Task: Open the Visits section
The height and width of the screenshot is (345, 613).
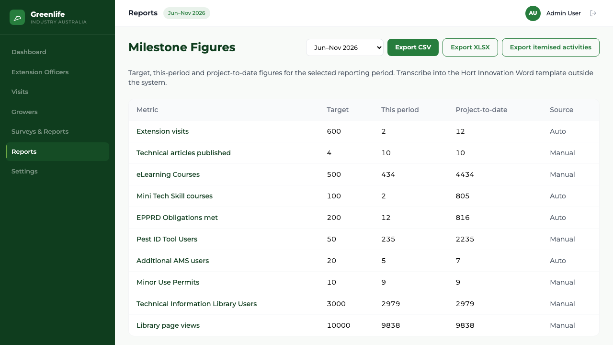Action: [57, 92]
